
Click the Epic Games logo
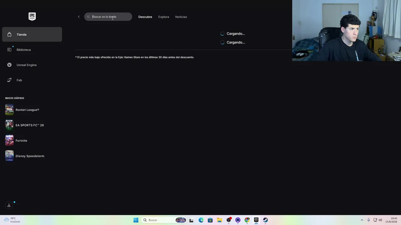tap(32, 17)
